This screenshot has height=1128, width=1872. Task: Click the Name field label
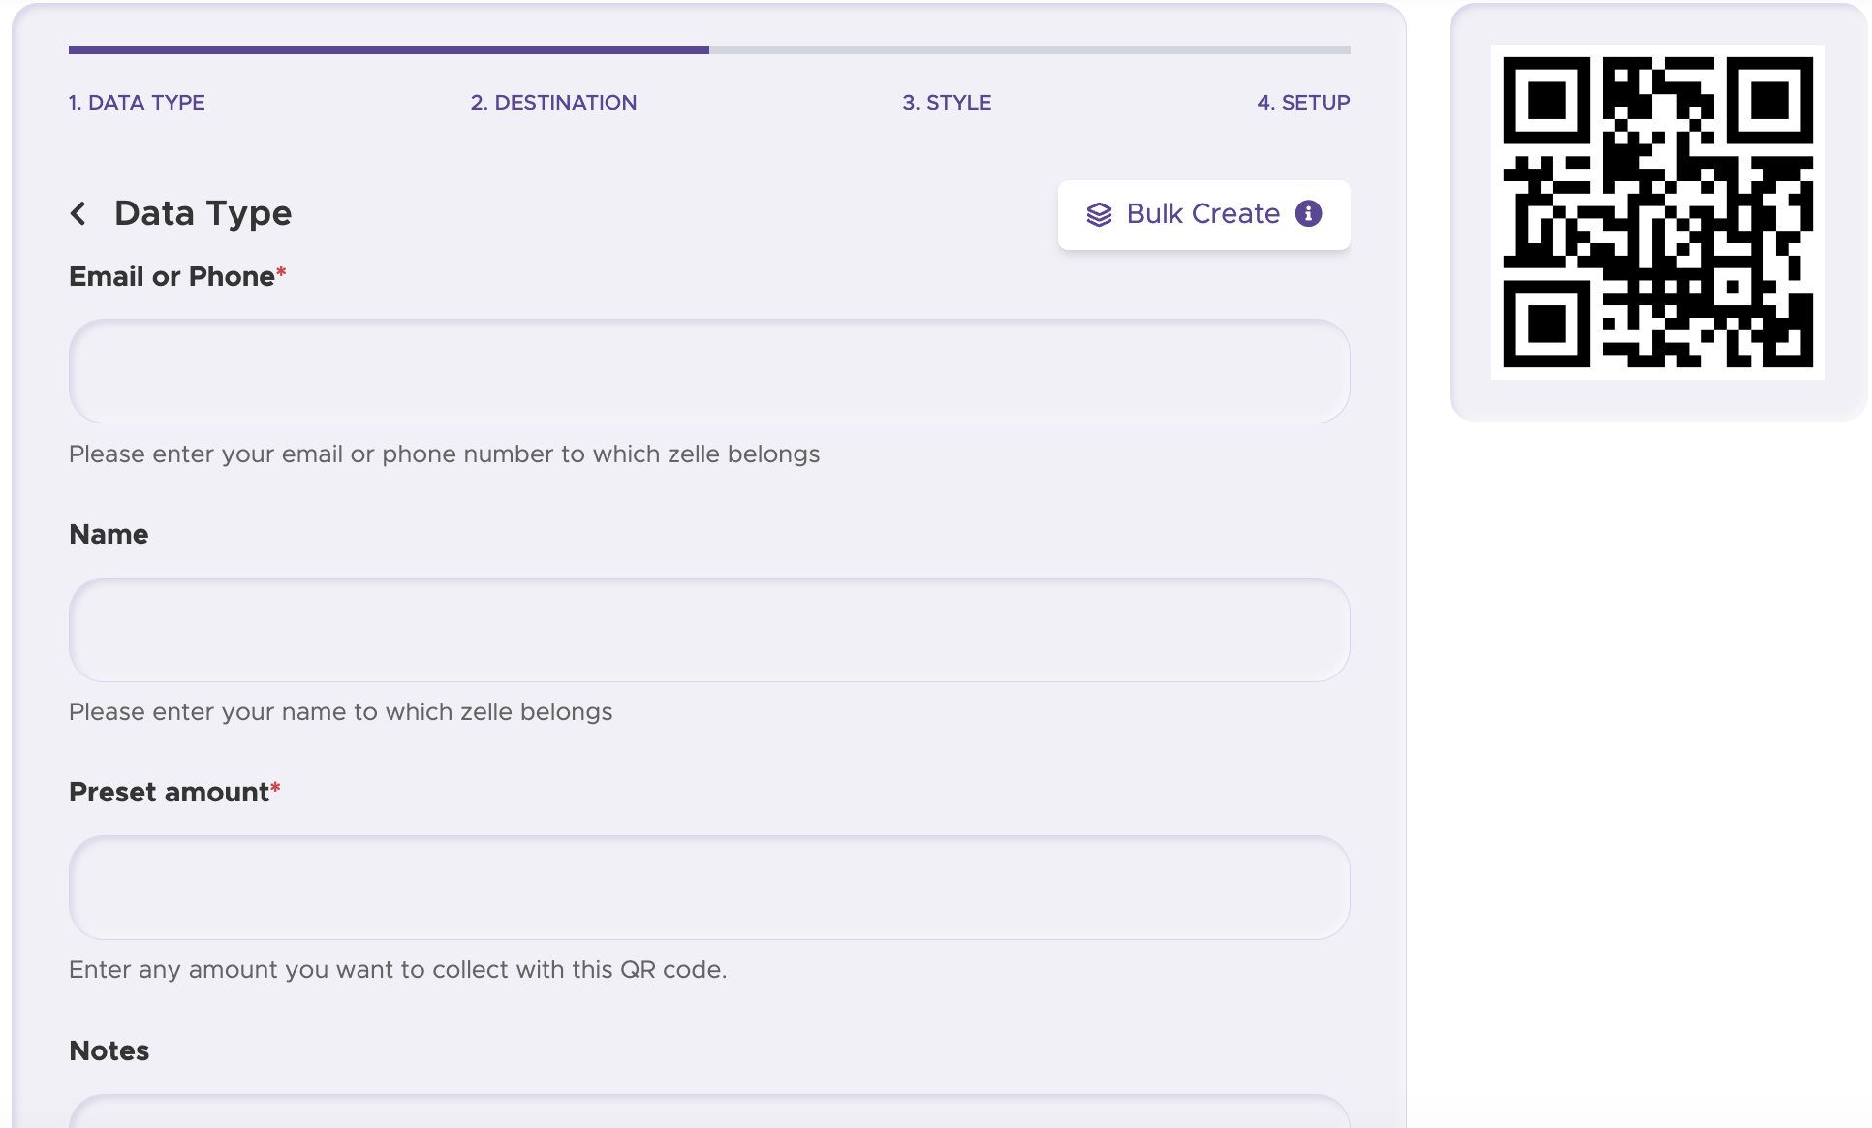pos(109,535)
